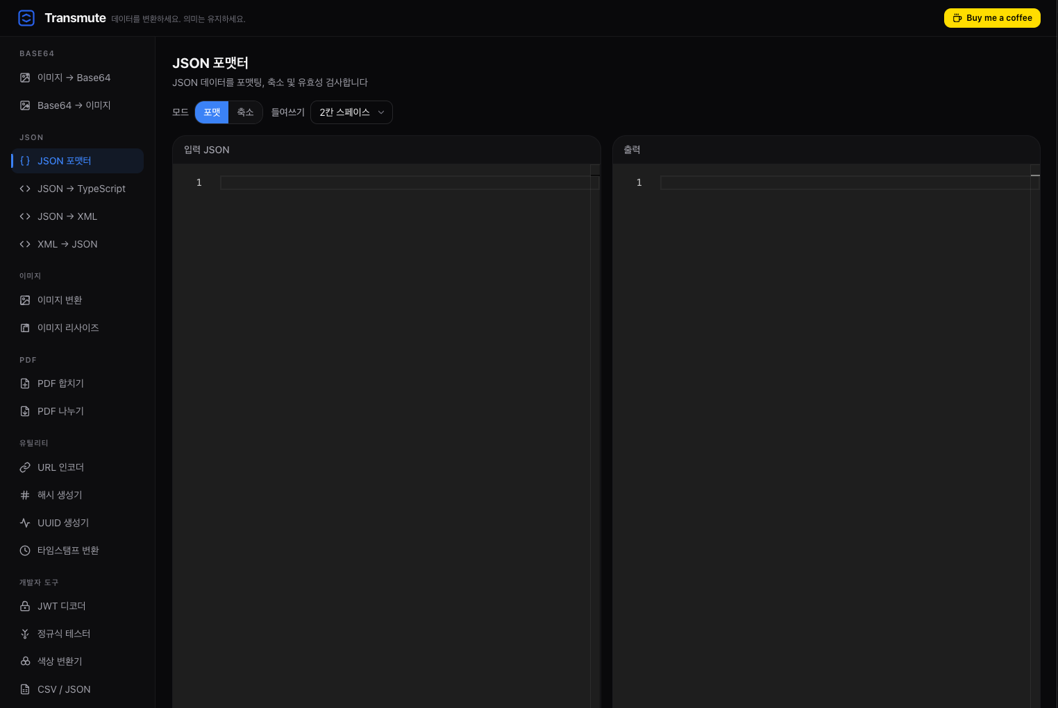The width and height of the screenshot is (1058, 708).
Task: Open the XML → JSON converter
Action: pyautogui.click(x=67, y=244)
